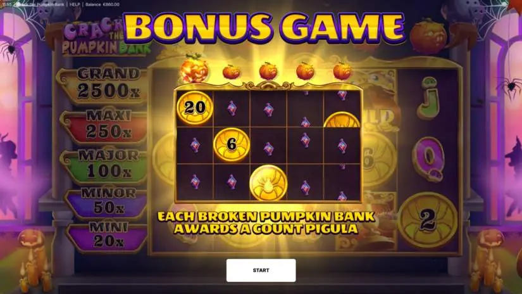522x294 pixels.
Task: Click the last small pumpkin above reels
Action: (342, 70)
